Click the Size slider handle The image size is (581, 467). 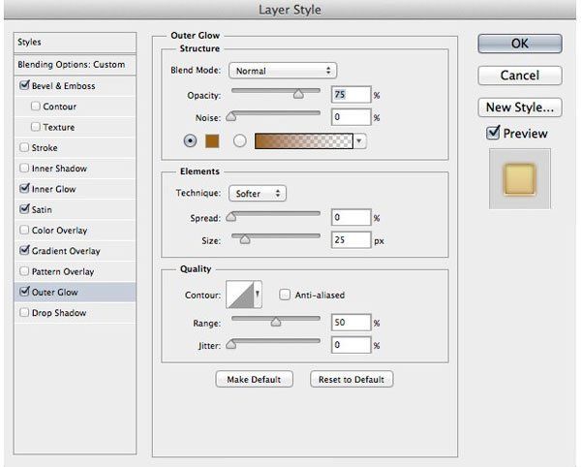[245, 239]
